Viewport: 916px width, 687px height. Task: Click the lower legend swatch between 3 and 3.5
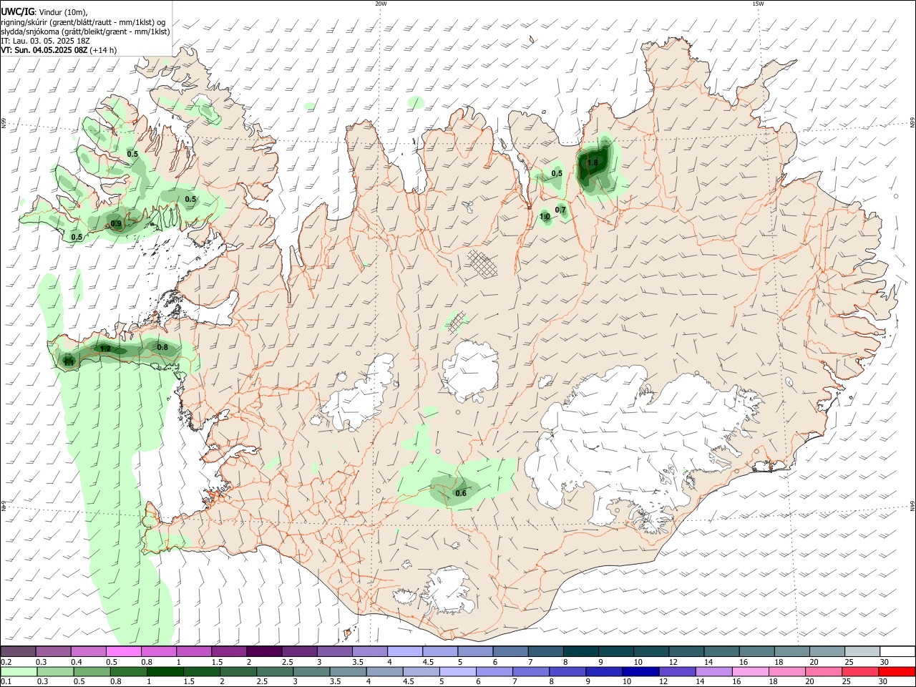tap(311, 671)
